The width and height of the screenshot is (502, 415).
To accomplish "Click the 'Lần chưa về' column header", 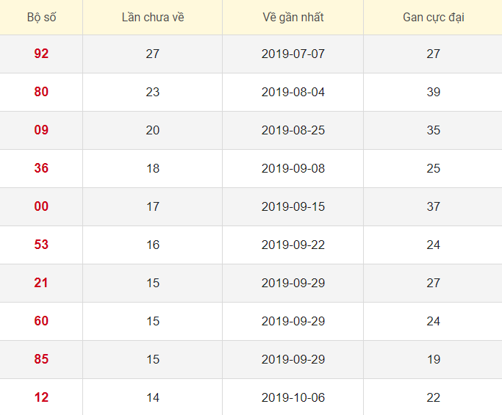I will tap(152, 17).
